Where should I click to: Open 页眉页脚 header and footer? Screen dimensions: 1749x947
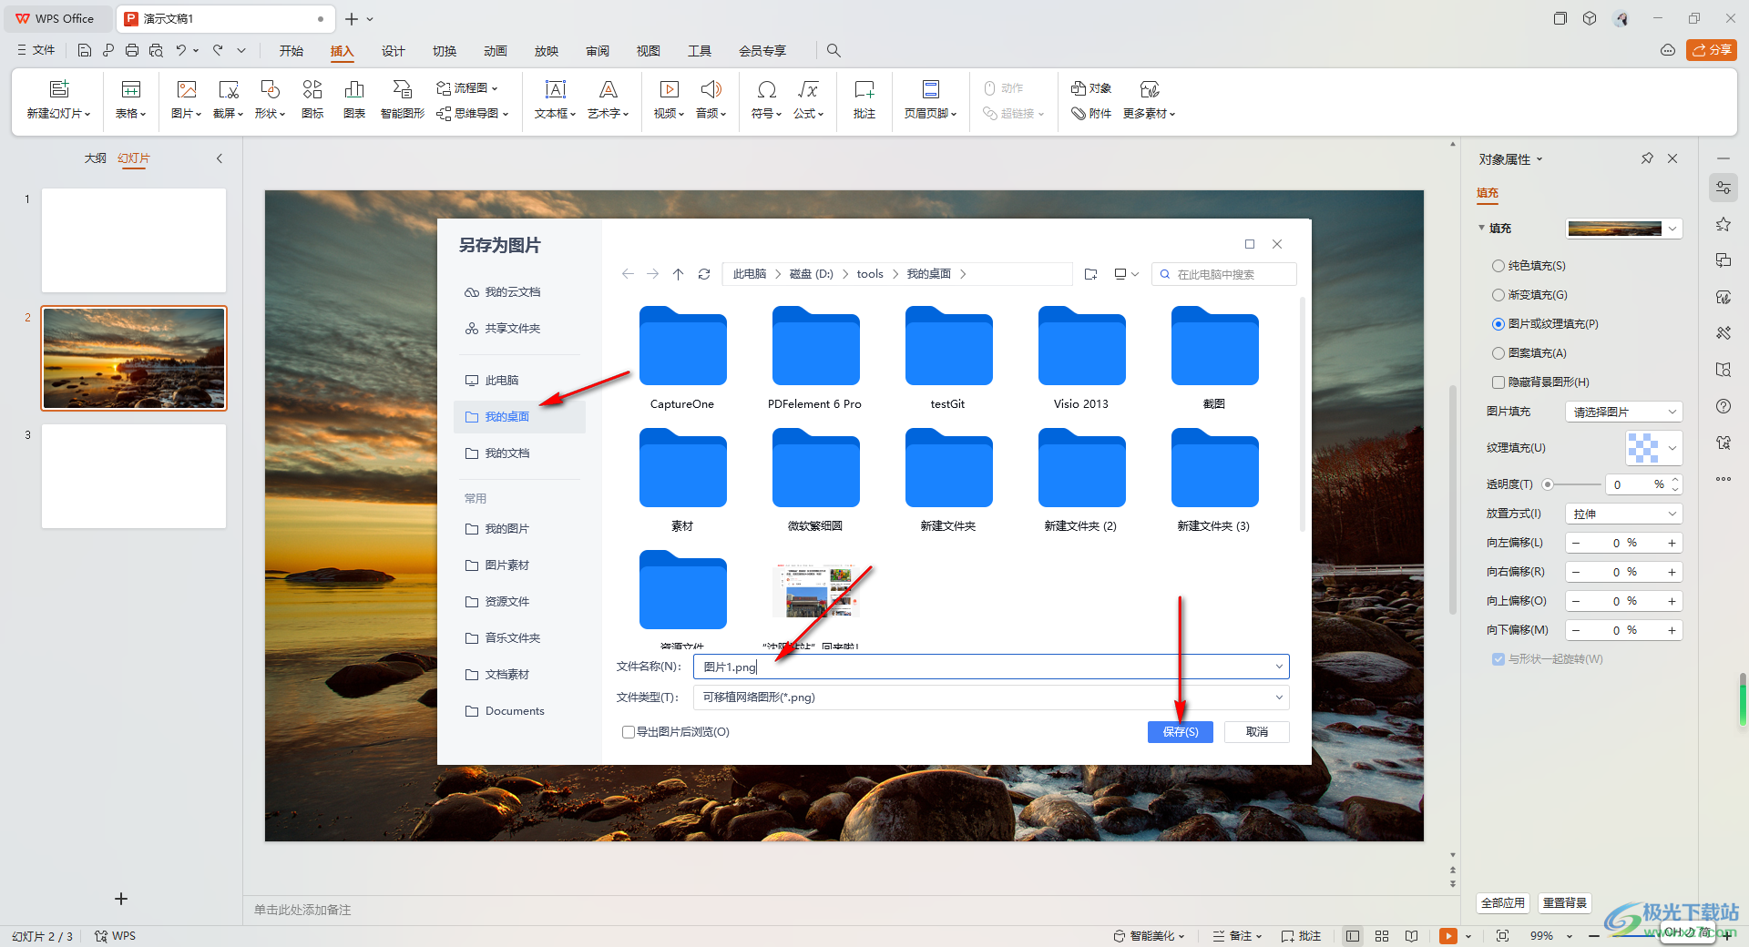click(930, 100)
